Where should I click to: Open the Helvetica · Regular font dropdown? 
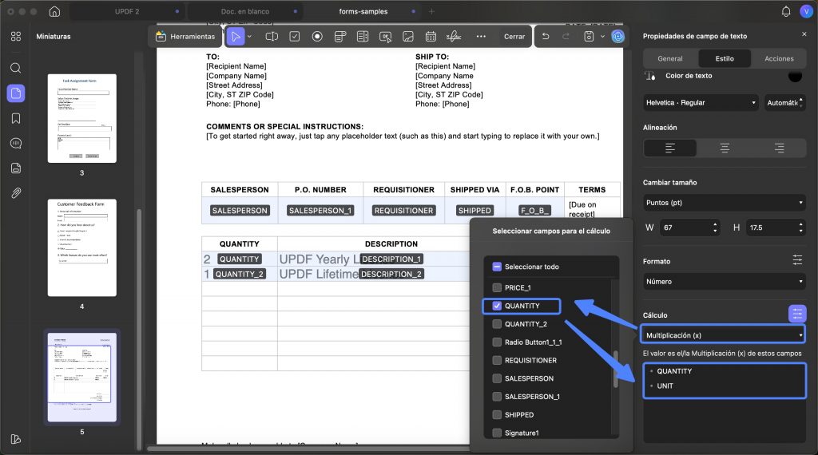click(x=701, y=103)
